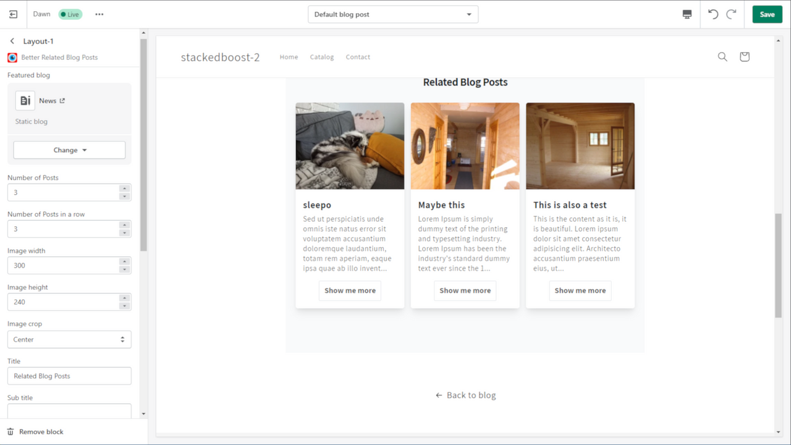Click the Better Related Blog Posts app icon
Viewport: 791px width, 445px height.
click(x=12, y=57)
